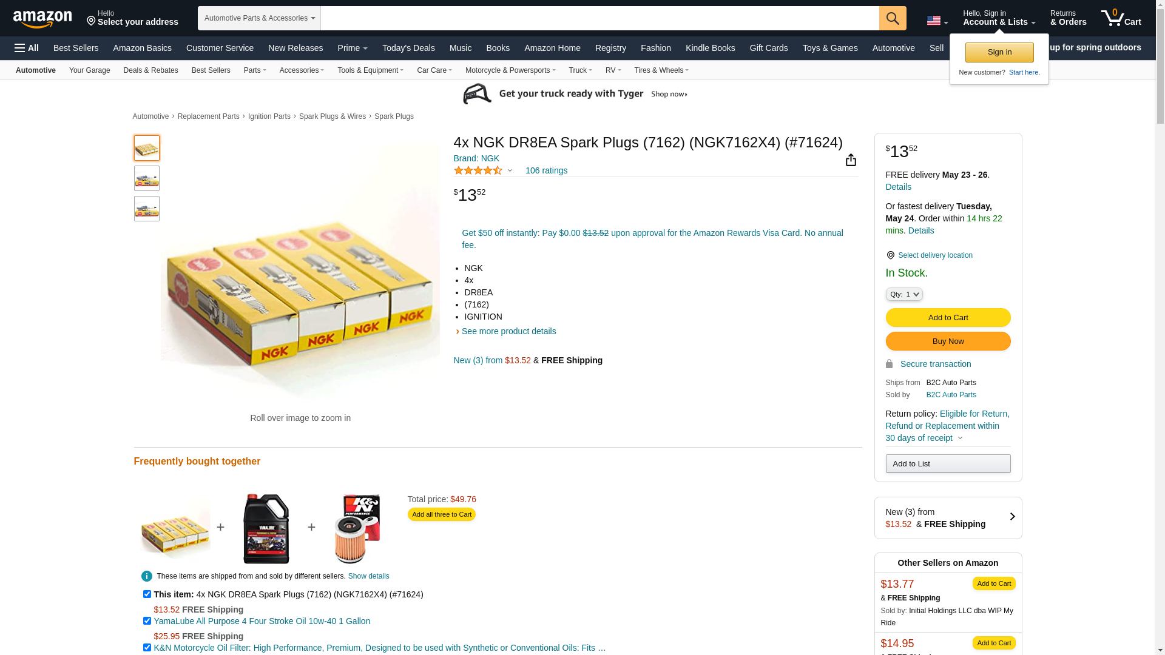Click the location pin Select your address
The height and width of the screenshot is (655, 1165).
coord(132,18)
